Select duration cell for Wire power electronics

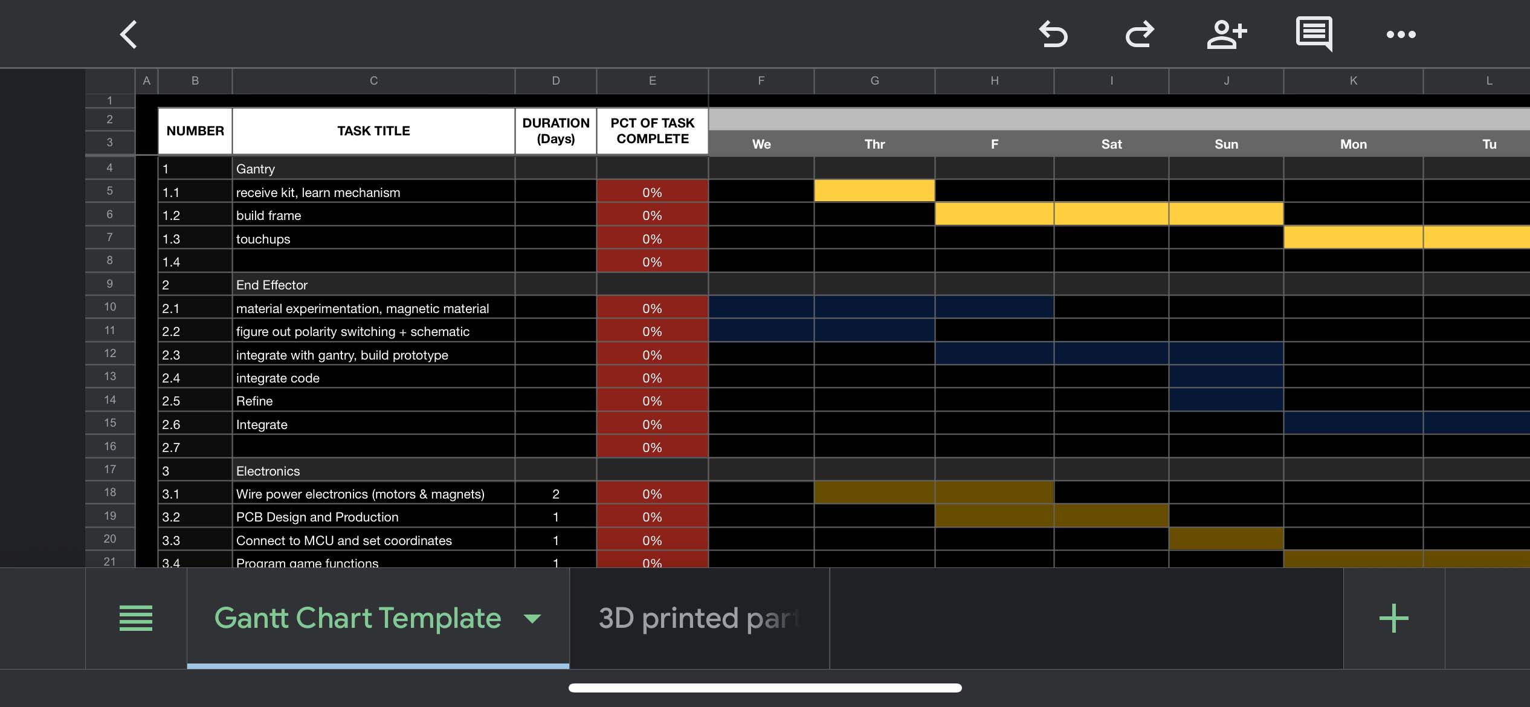pos(555,494)
